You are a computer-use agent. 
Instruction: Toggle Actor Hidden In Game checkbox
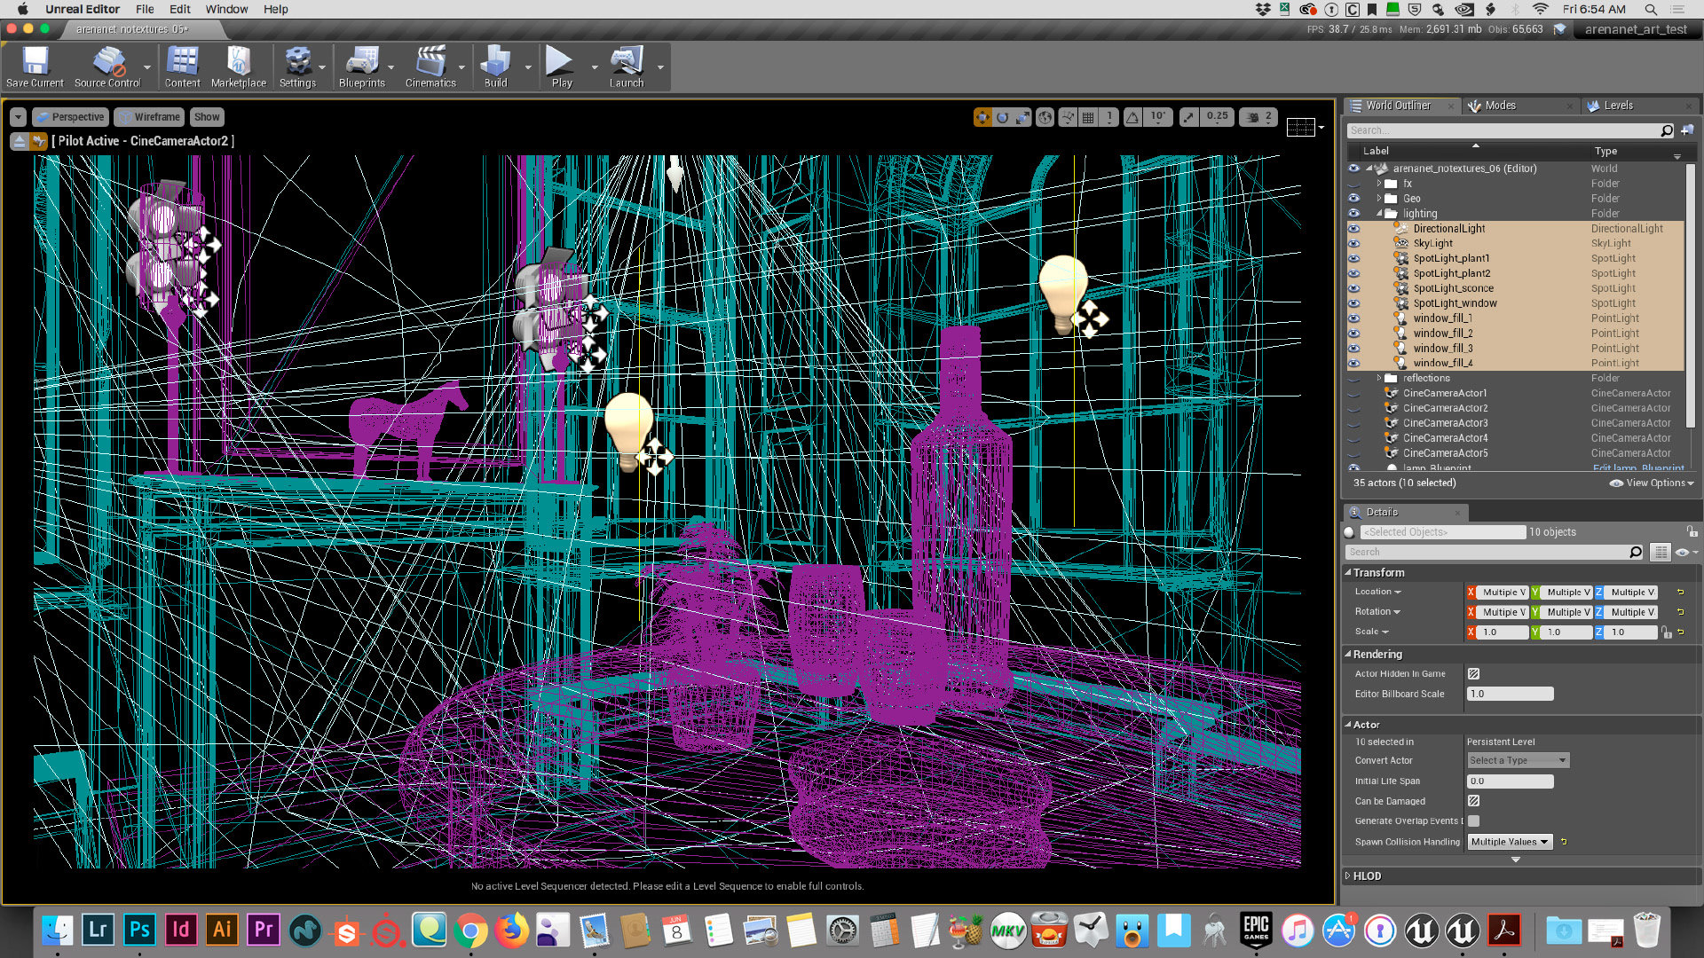point(1473,674)
